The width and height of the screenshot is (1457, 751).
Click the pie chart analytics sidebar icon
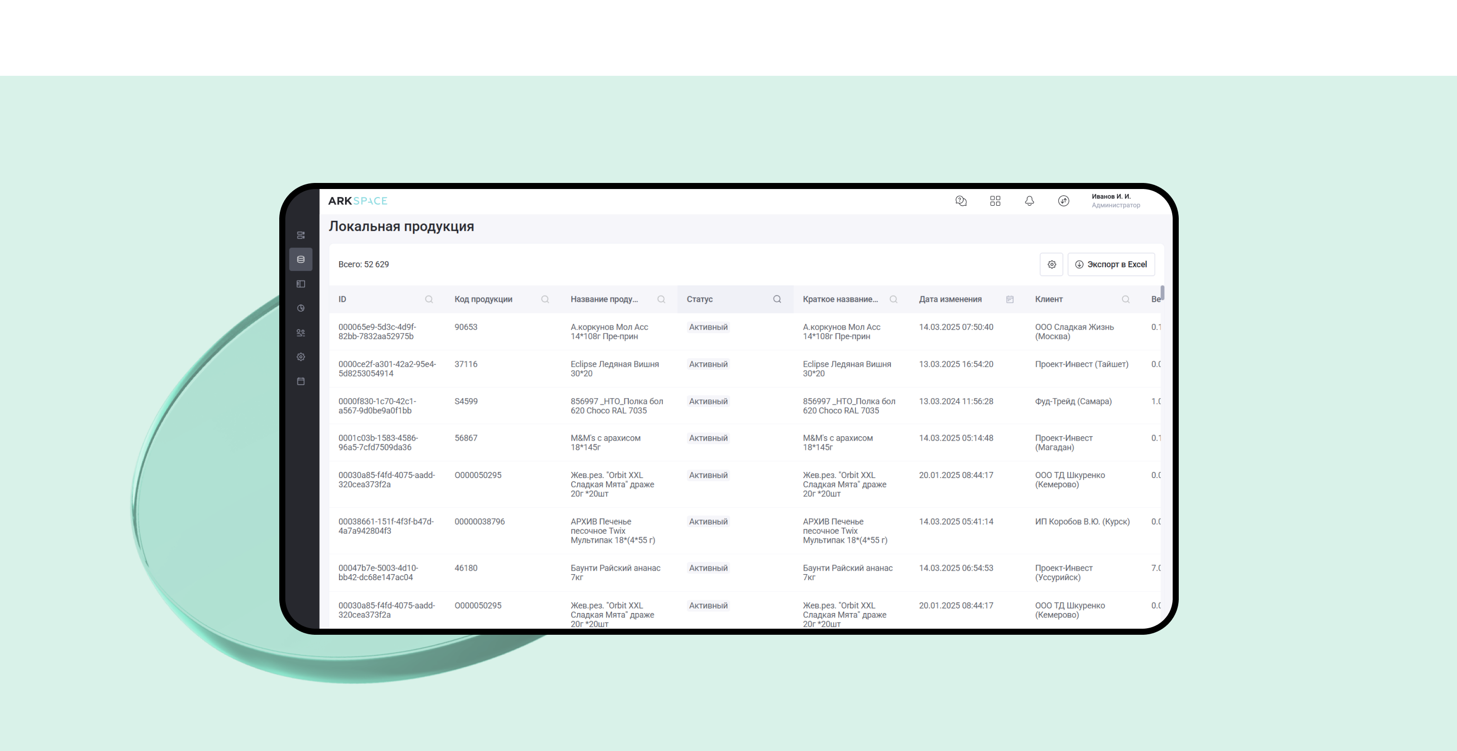(301, 308)
